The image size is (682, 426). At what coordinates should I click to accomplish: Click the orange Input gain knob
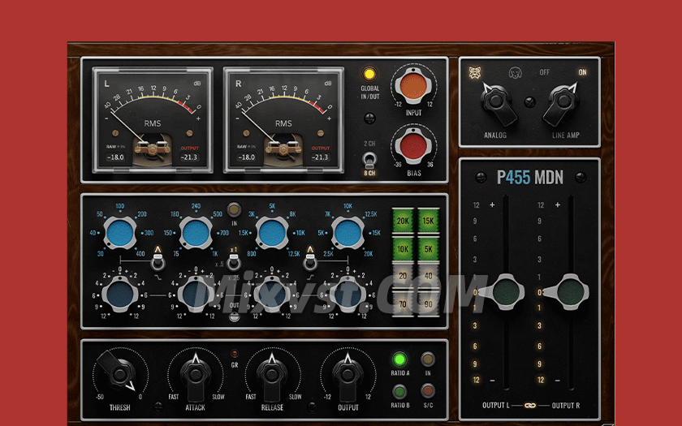(412, 86)
